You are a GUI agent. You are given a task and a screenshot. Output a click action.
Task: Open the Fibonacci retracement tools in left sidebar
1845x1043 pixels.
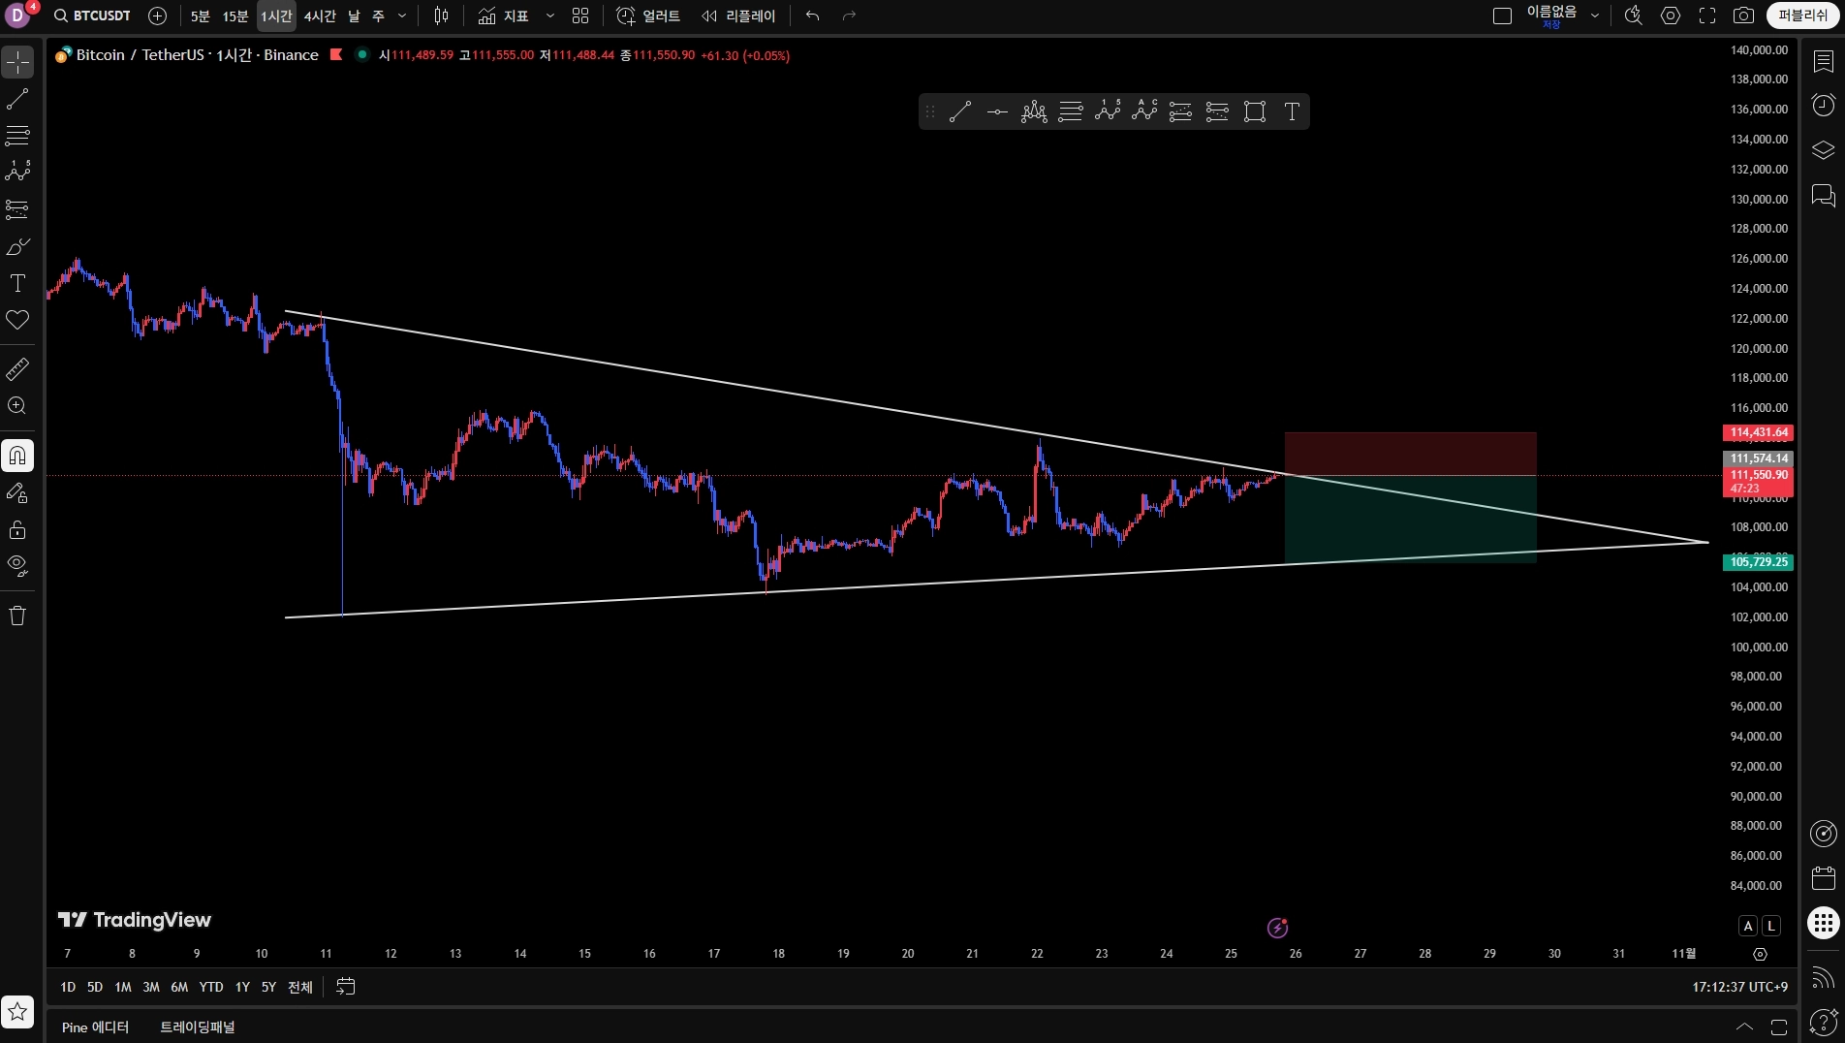[x=17, y=136]
